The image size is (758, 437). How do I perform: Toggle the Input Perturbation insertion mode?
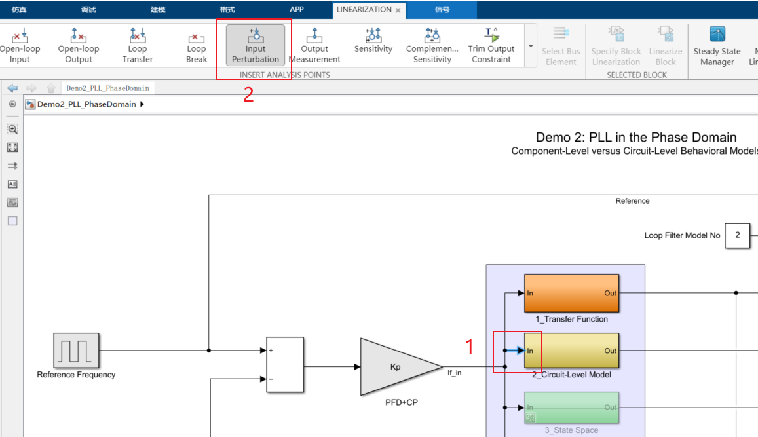(x=254, y=44)
